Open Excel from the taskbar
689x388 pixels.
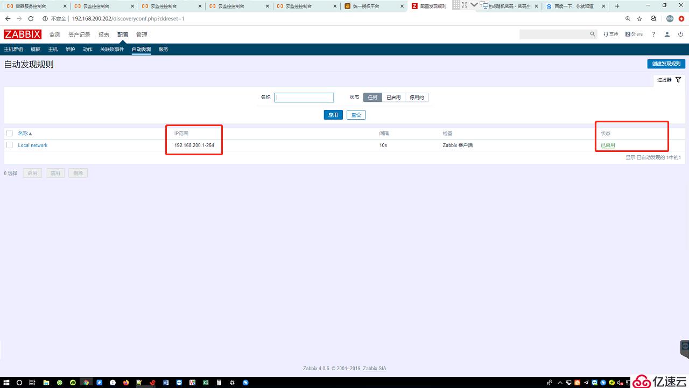tap(206, 383)
